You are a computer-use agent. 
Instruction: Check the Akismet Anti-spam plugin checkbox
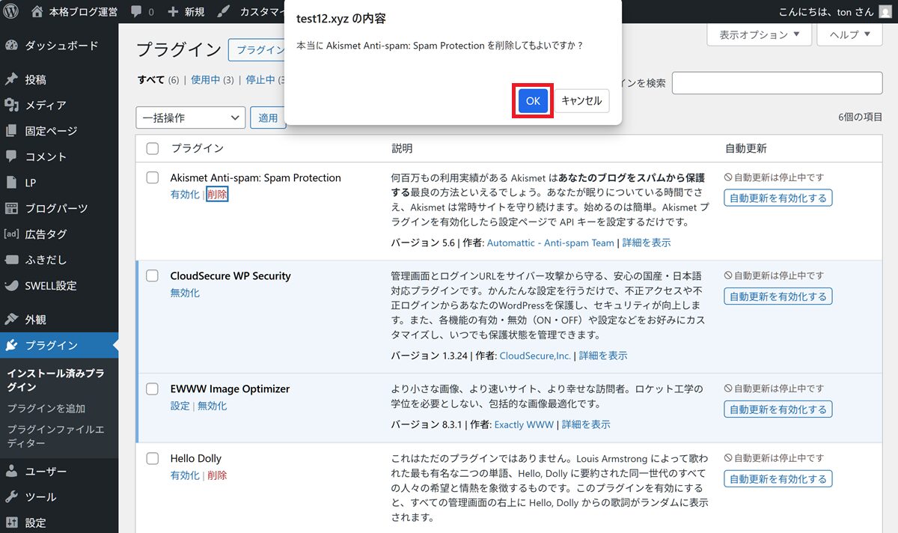pos(153,178)
